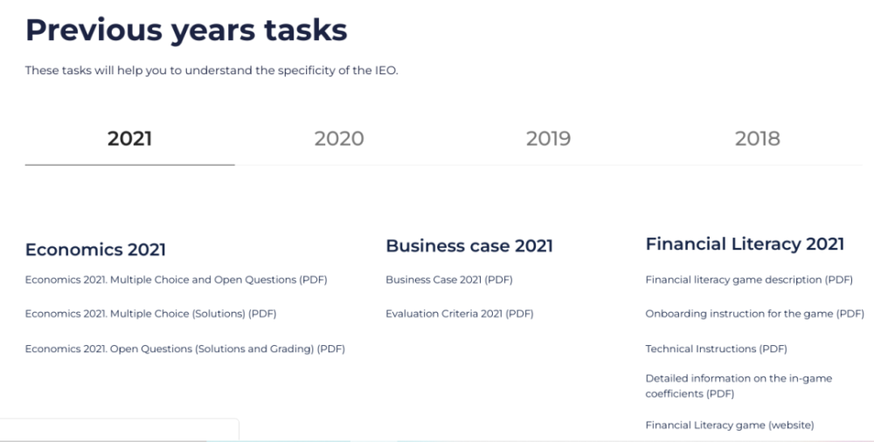Open Detailed information on in-game coefficients PDF

pos(739,386)
